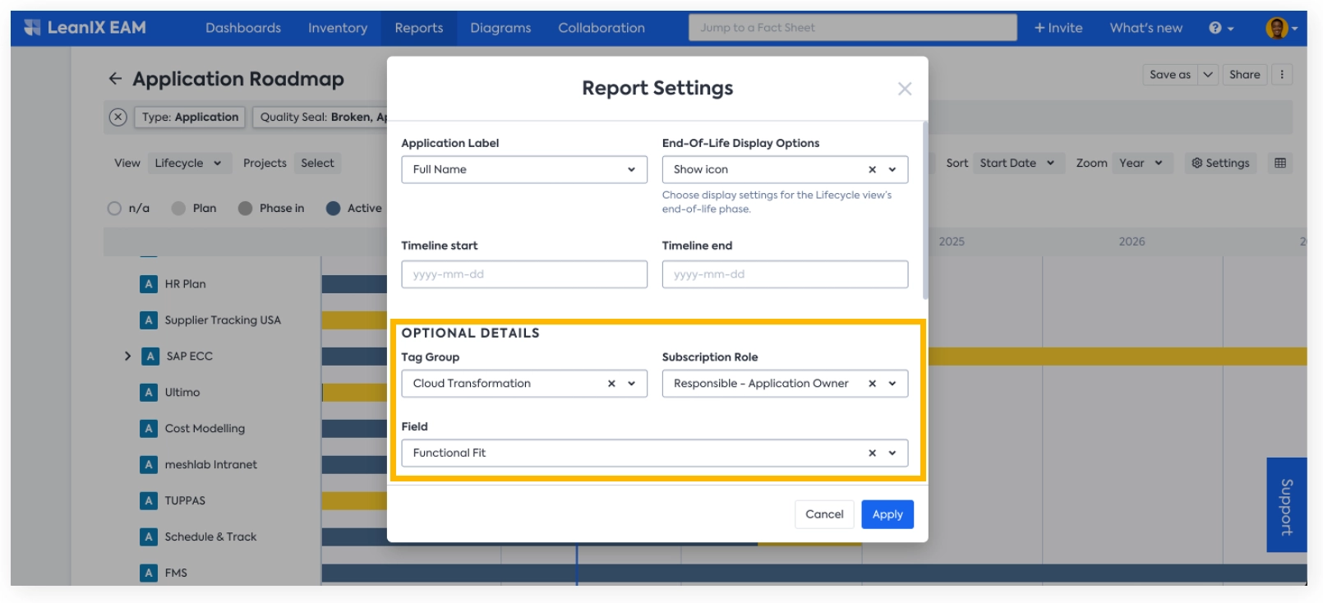
Task: Toggle the Phase in lifecycle legend item
Action: click(271, 209)
